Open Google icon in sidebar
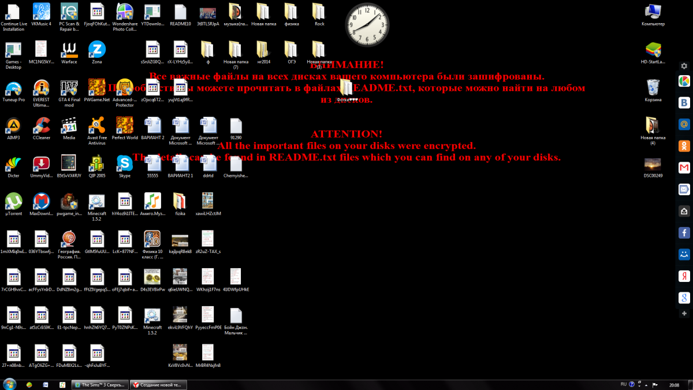This screenshot has width=693, height=390. 684,298
